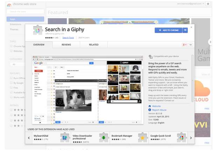Screen dimensions: 217x152
Task: Click the Google +1 button
Action: pos(184,45)
